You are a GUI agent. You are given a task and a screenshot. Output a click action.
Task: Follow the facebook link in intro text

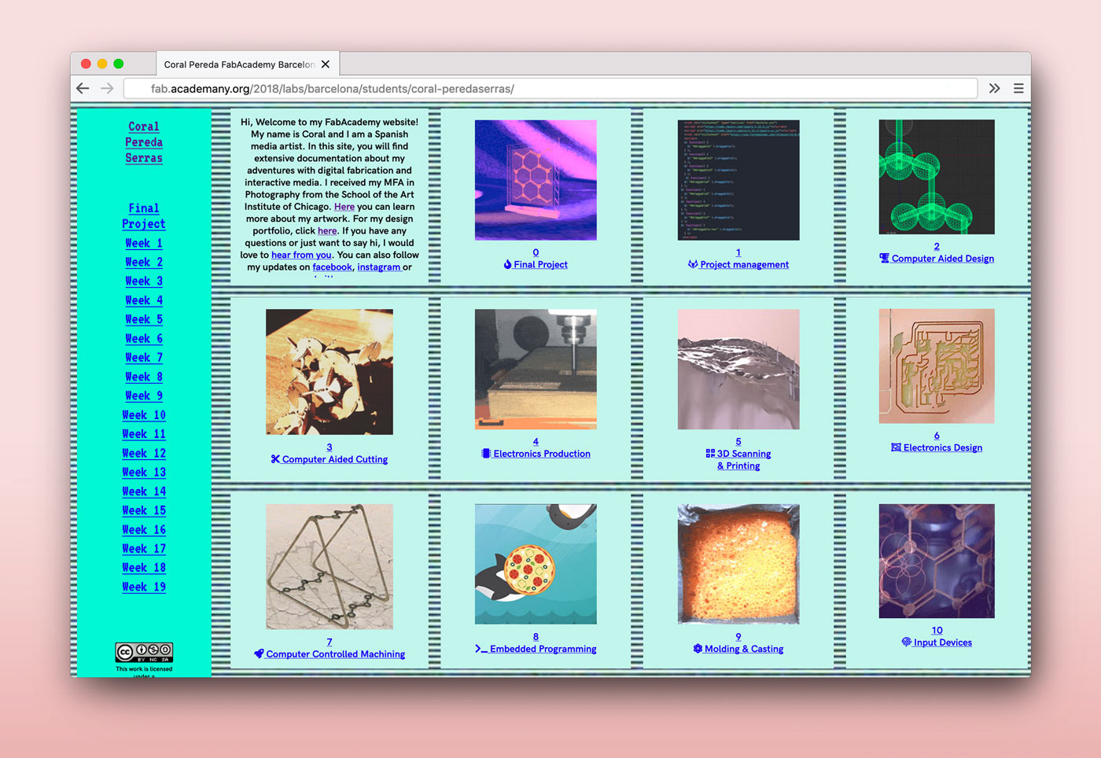point(332,267)
